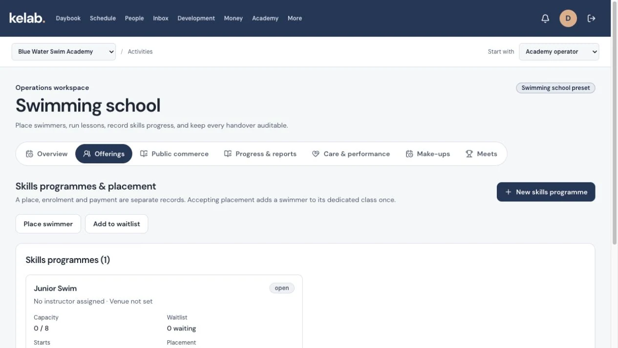Open the Academy operator dropdown

pos(559,52)
